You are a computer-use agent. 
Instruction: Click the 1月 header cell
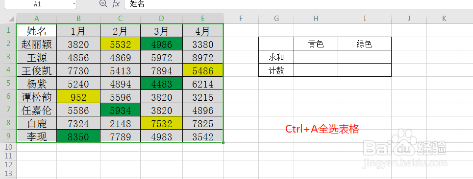click(78, 30)
